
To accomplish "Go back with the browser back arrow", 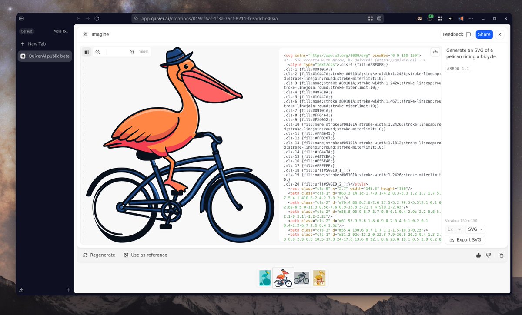I will [x=78, y=19].
